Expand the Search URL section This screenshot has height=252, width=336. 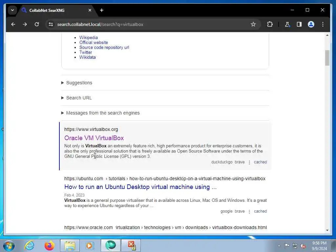click(76, 98)
